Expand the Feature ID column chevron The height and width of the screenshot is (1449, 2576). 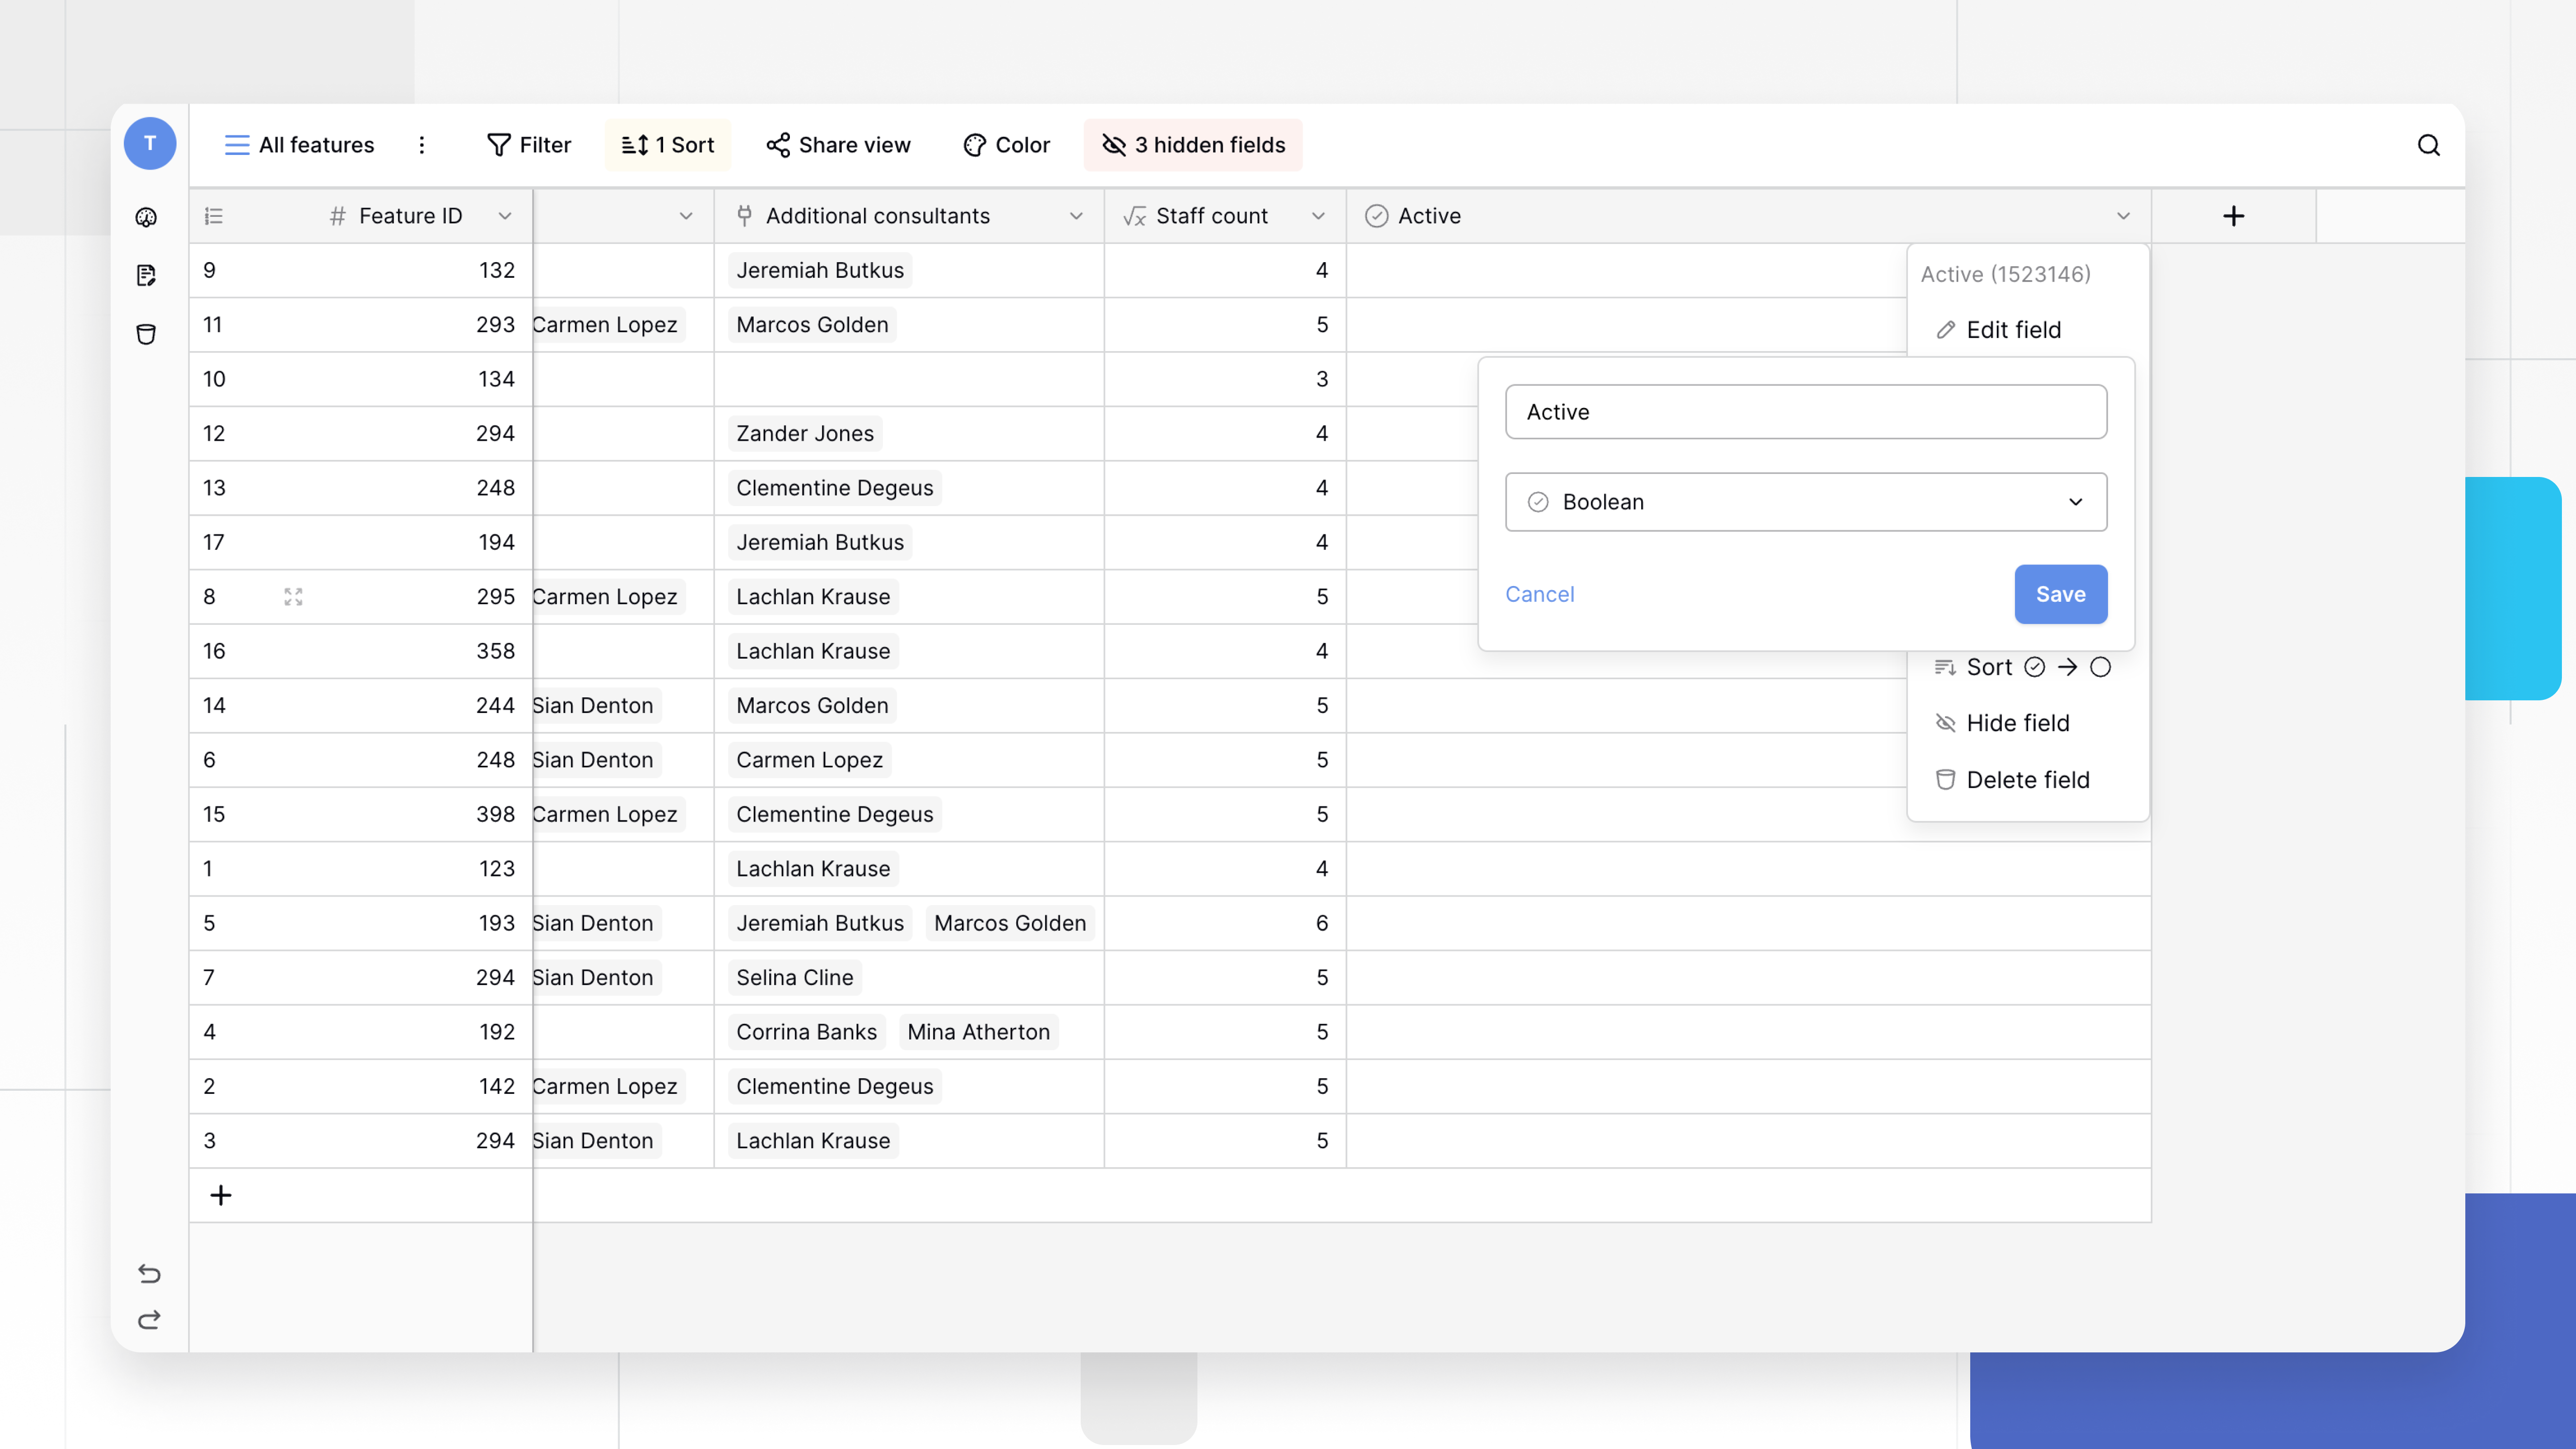[x=505, y=216]
